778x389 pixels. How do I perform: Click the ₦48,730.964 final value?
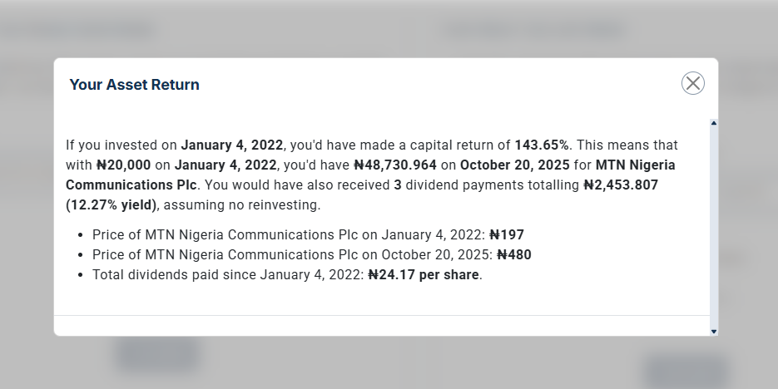pyautogui.click(x=394, y=165)
